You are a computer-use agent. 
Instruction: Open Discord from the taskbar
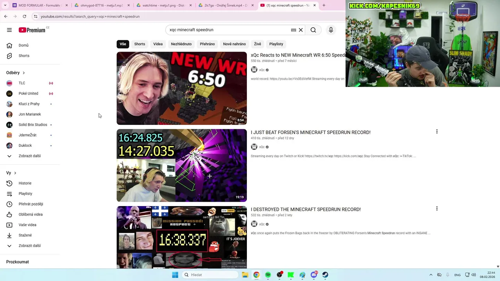[314, 275]
